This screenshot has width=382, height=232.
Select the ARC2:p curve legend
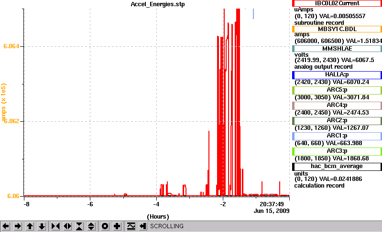337,121
